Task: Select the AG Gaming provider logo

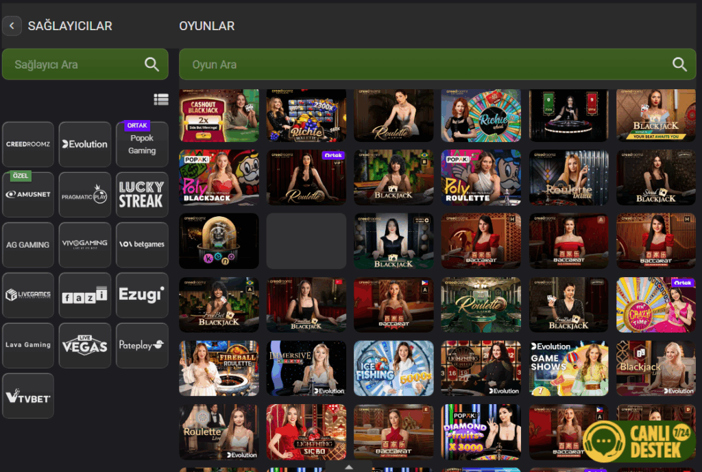Action: click(27, 245)
